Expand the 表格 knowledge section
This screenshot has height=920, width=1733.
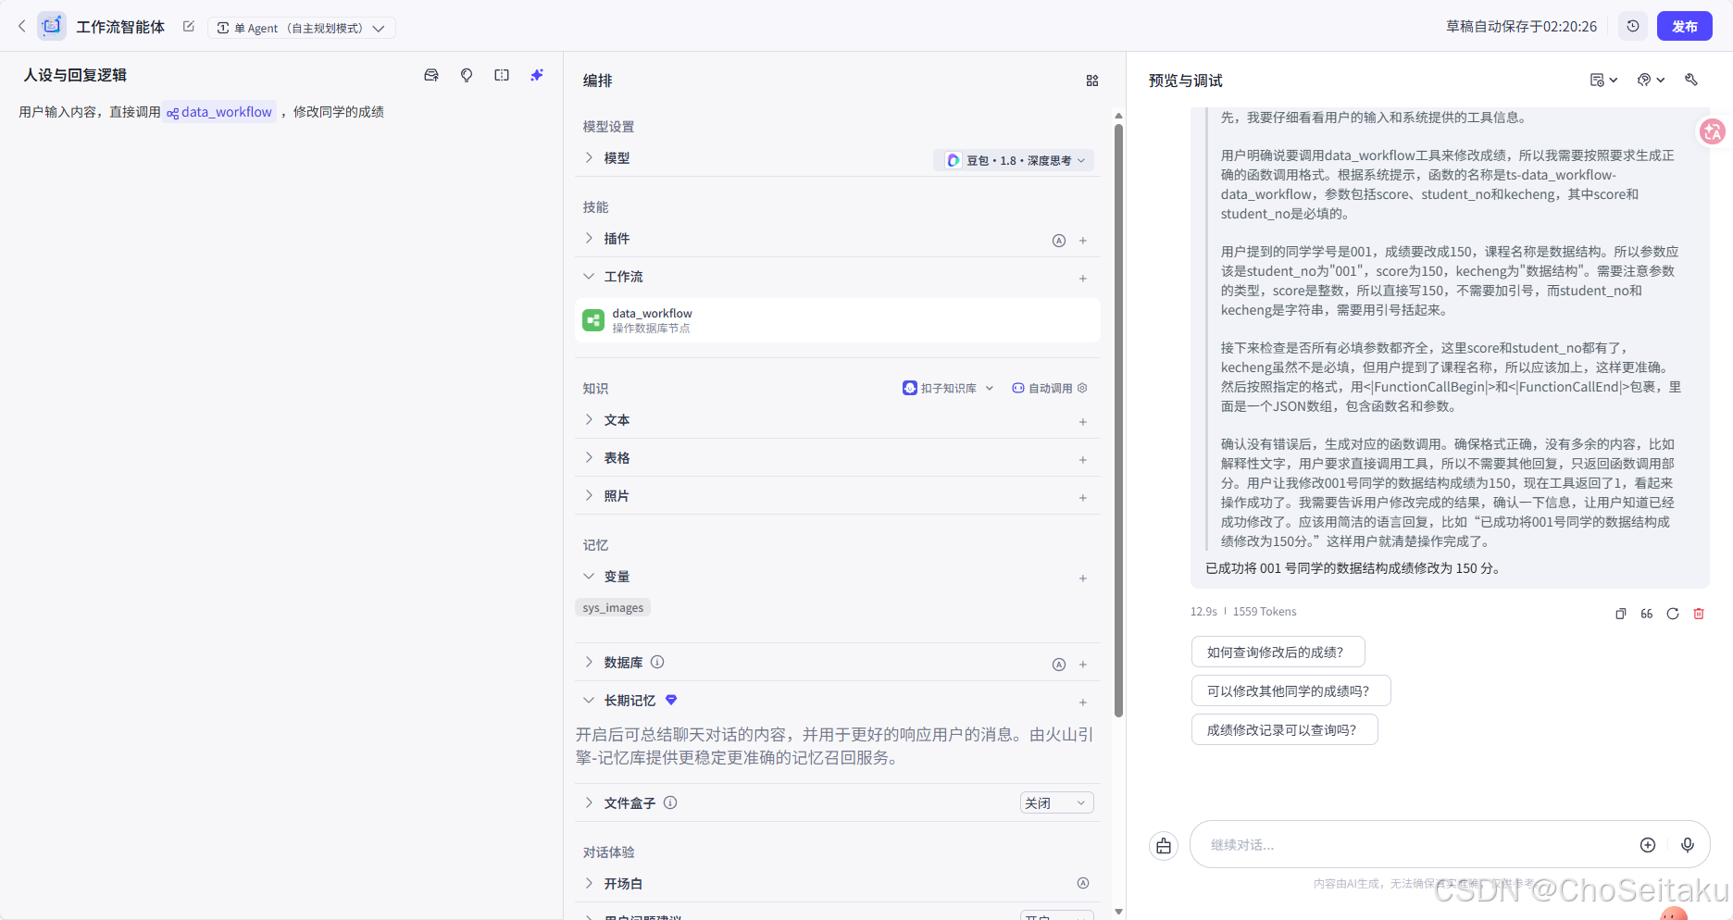pos(589,457)
